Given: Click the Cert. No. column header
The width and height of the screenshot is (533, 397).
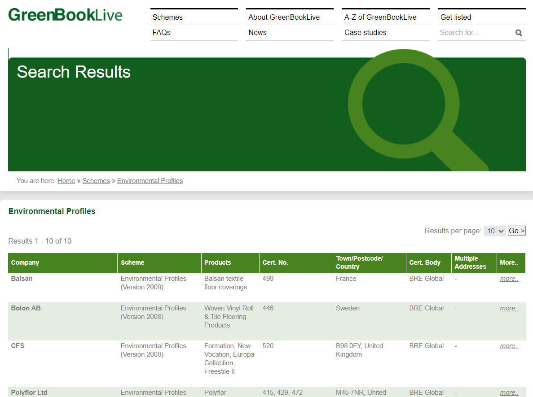Looking at the screenshot, I should [x=296, y=263].
